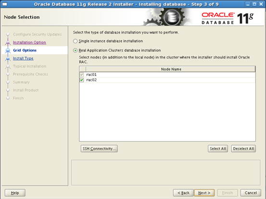Open SSH Connectivity settings

99,149
